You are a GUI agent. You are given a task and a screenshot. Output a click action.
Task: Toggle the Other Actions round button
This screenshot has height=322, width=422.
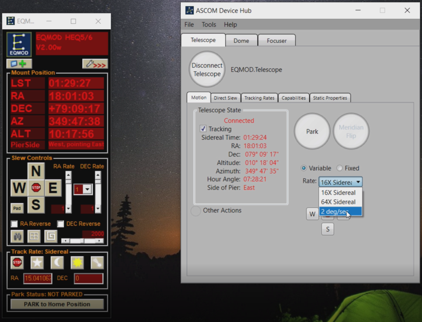pyautogui.click(x=195, y=210)
